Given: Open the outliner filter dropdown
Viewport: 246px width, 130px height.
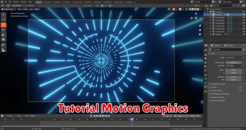Looking at the screenshot, I should pyautogui.click(x=240, y=6).
